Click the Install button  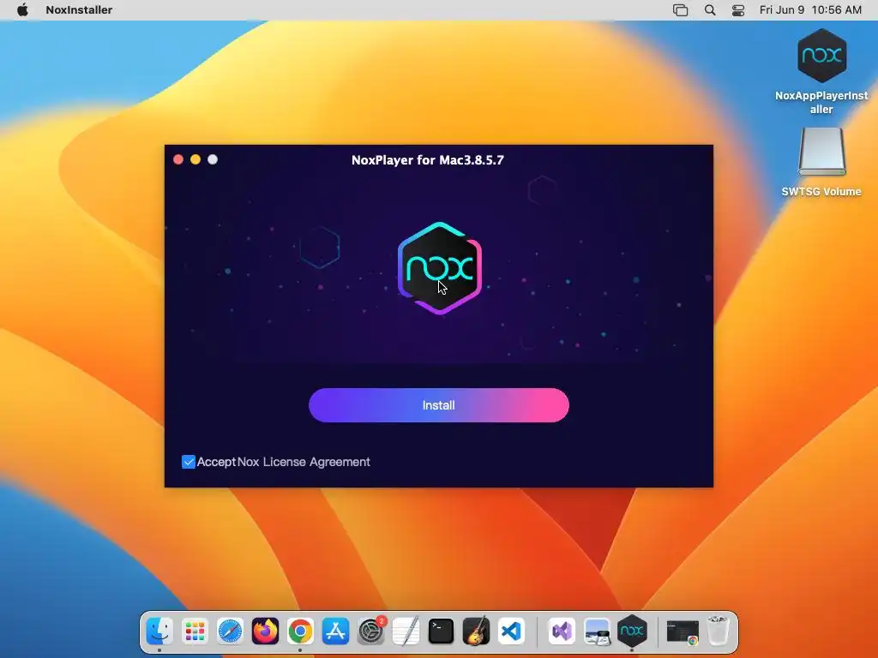point(438,405)
